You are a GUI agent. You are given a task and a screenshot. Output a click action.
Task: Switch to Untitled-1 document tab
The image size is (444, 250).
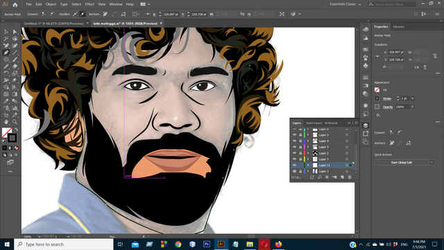[54, 24]
